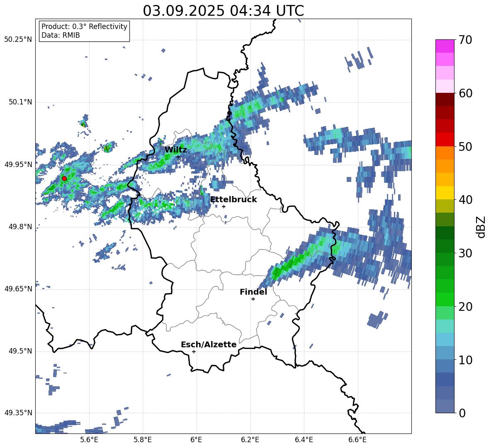Click the 'dBZ' colorbar label
This screenshot has width=491, height=448.
tap(480, 227)
